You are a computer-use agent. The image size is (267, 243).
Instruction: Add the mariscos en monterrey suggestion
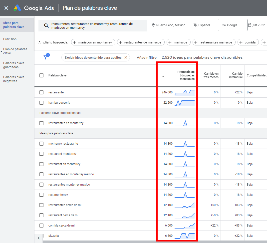pos(93,42)
